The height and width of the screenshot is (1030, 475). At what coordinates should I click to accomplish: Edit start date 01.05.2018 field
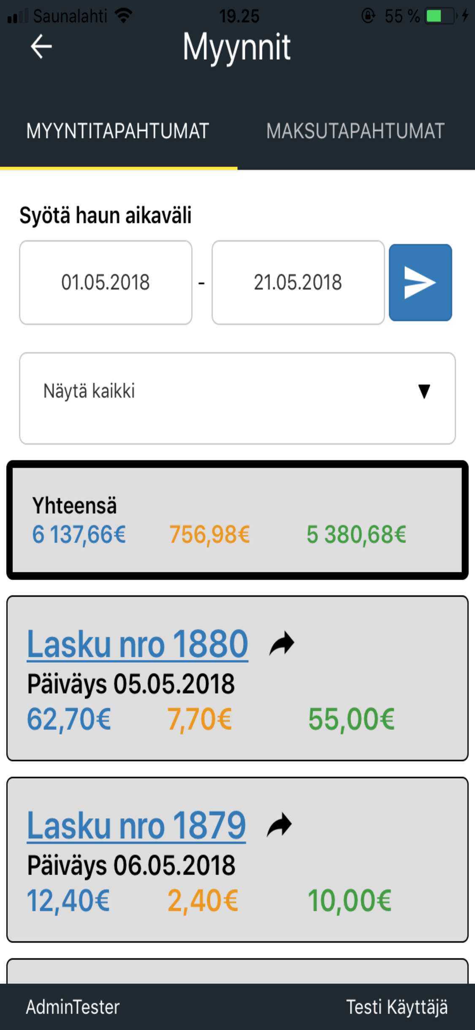[106, 282]
